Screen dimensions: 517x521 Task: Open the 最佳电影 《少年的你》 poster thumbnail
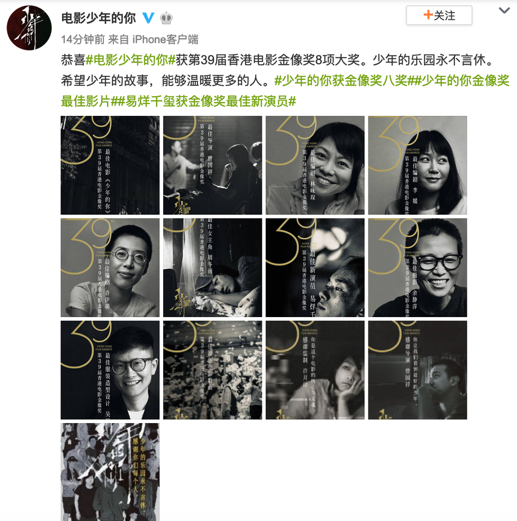coord(110,165)
